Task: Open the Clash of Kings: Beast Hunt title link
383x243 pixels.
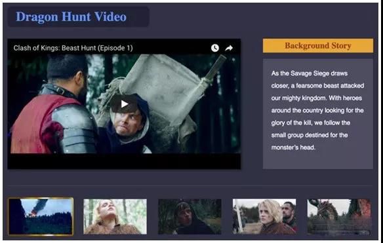Action: click(x=73, y=48)
